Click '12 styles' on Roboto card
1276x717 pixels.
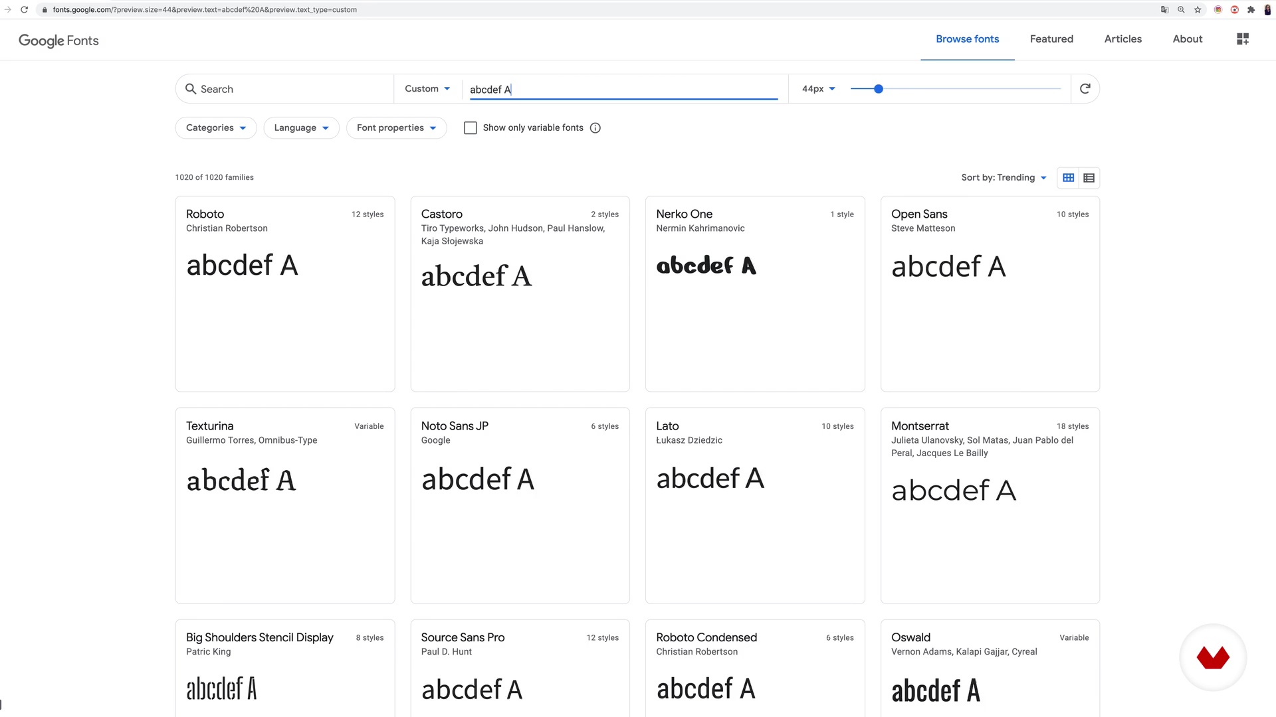(x=368, y=214)
